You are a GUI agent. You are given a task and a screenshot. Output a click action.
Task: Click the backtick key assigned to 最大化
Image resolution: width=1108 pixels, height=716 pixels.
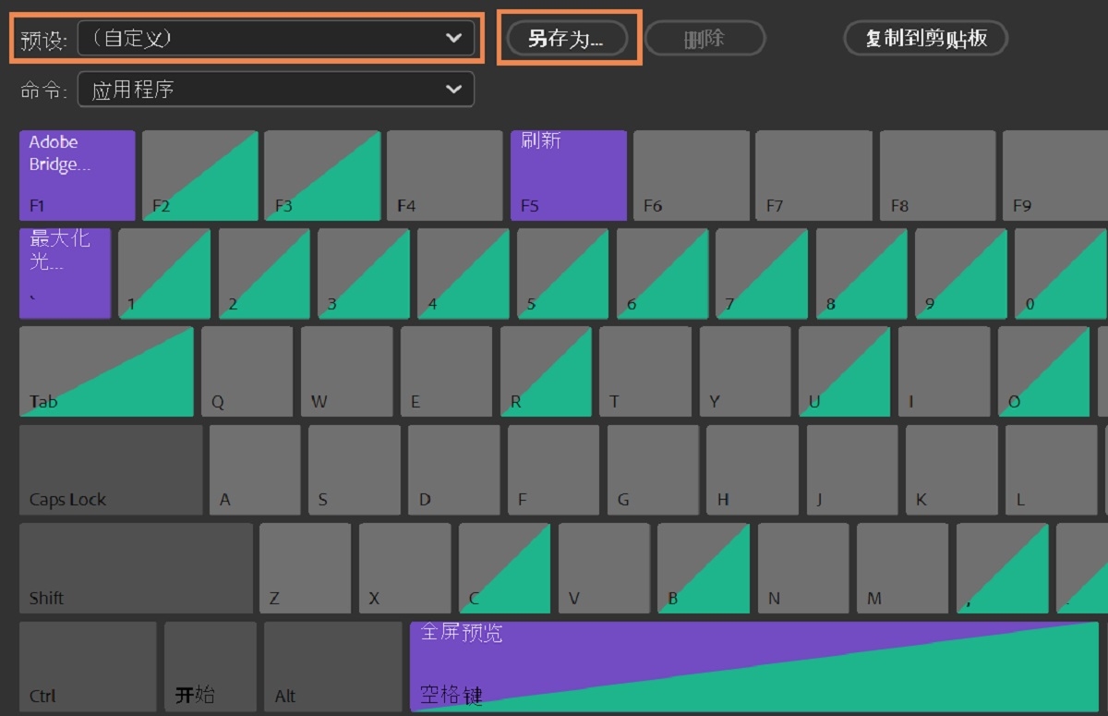coord(64,273)
